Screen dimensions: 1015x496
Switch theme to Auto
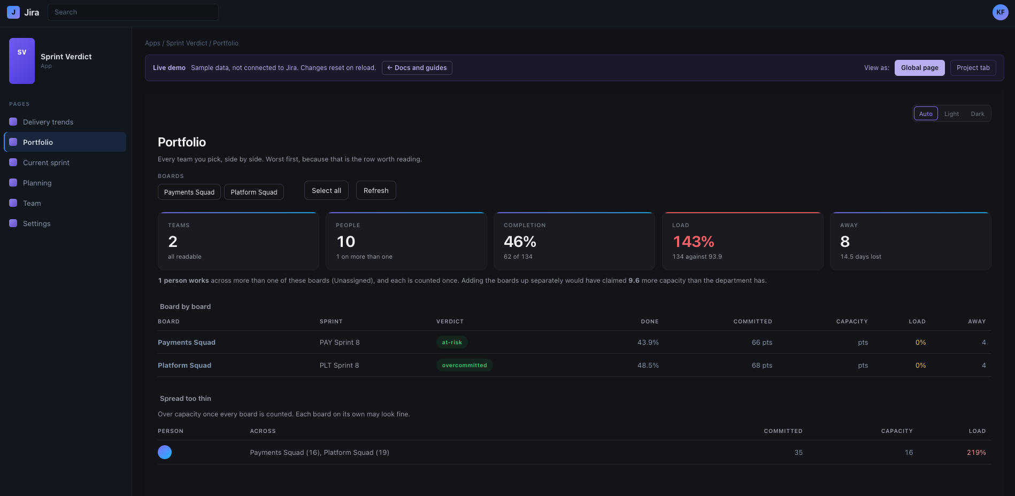(926, 114)
